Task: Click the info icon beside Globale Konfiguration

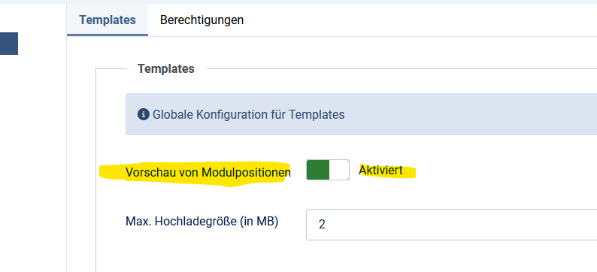Action: pos(143,114)
